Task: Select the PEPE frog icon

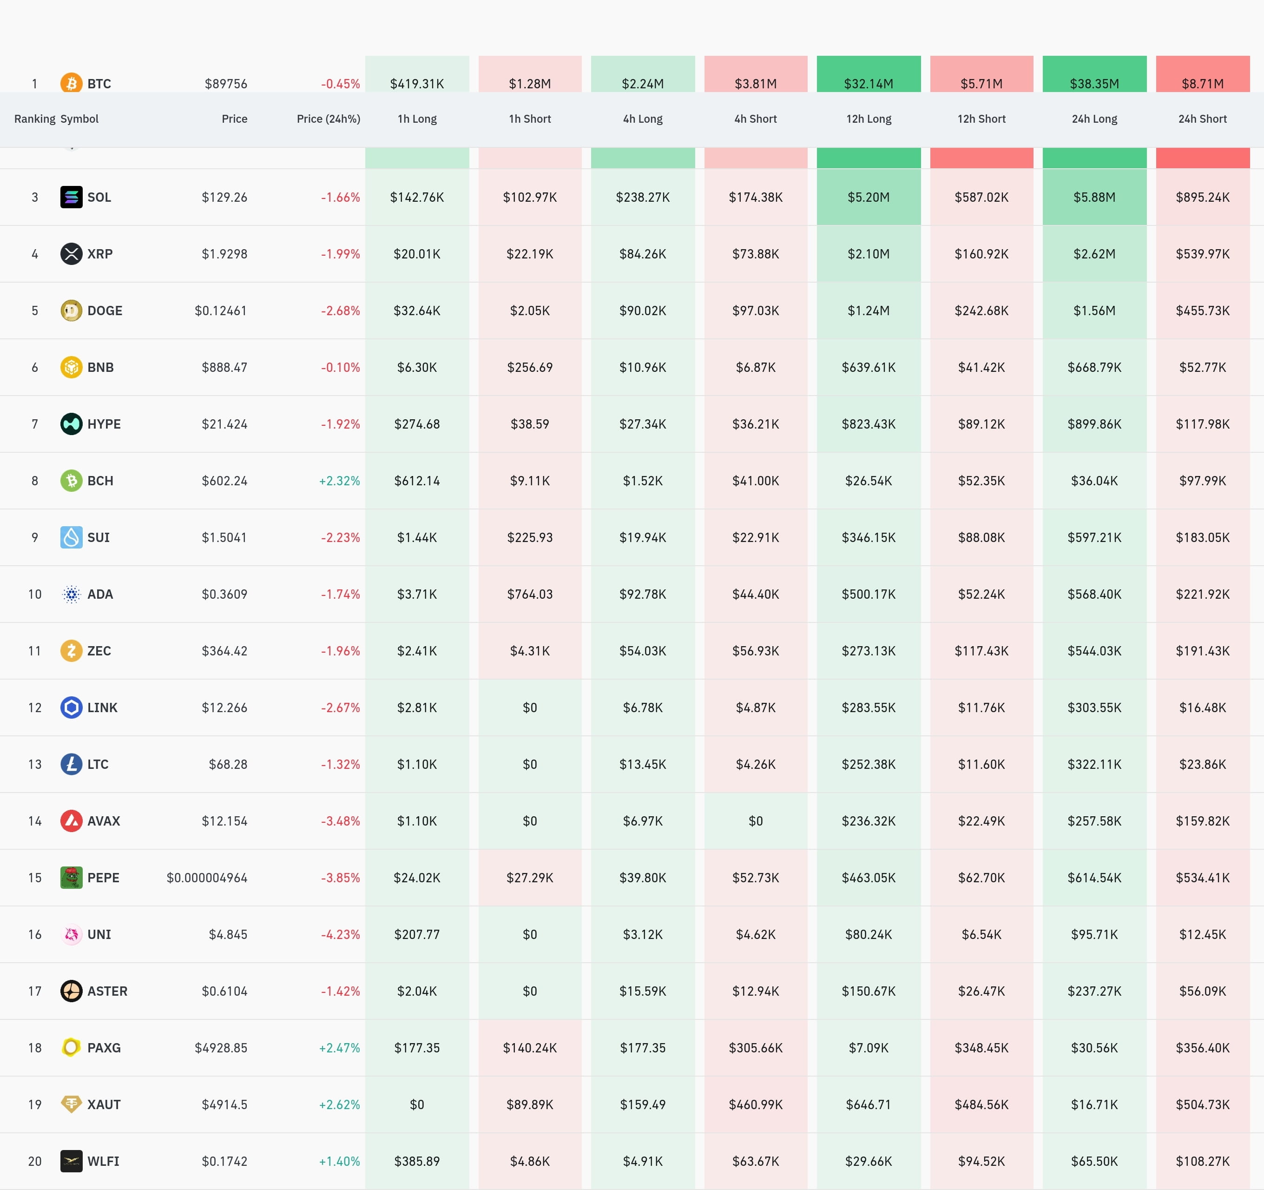Action: click(71, 877)
